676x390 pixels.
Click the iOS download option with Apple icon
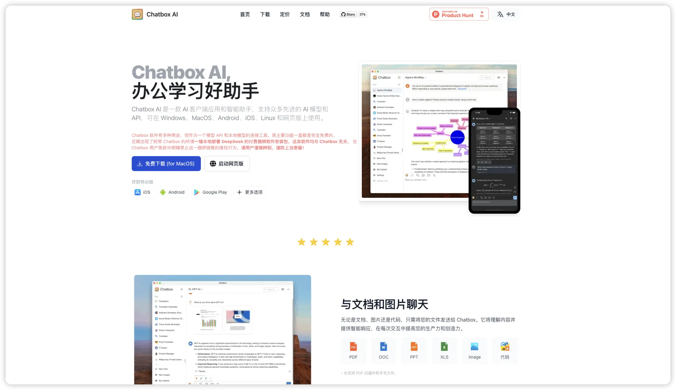click(x=143, y=192)
